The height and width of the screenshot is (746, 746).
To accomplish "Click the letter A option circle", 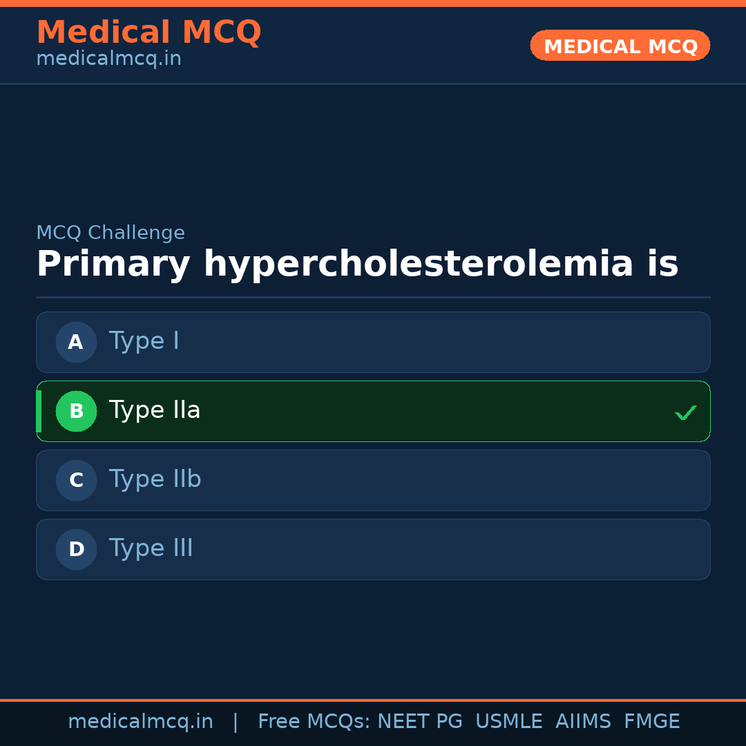I will tap(76, 342).
